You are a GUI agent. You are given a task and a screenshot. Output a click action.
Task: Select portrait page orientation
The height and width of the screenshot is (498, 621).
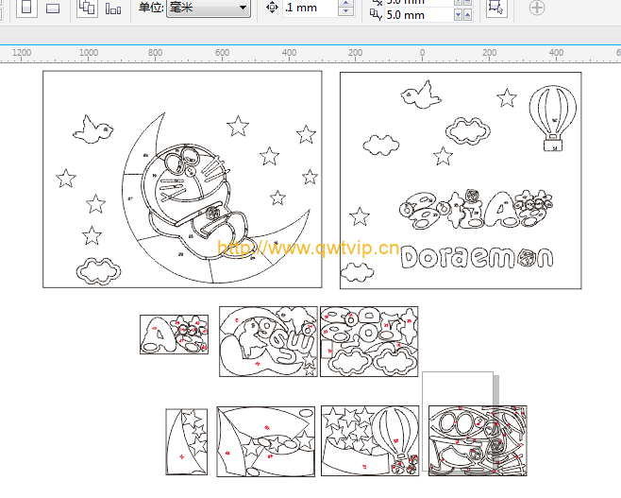(26, 8)
